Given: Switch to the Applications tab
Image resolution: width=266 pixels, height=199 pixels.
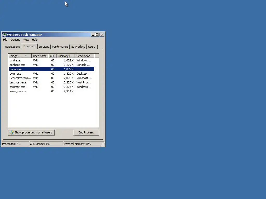Looking at the screenshot, I should click(x=12, y=47).
